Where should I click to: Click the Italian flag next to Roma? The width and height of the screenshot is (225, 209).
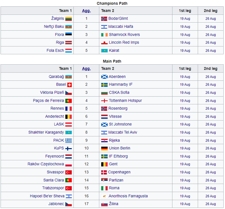(104, 188)
